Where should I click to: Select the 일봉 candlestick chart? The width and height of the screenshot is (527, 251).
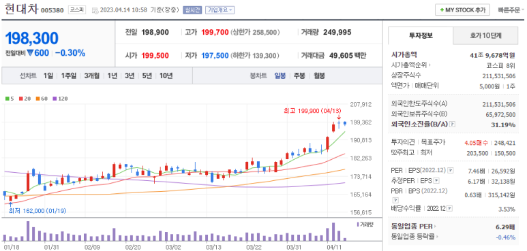click(x=280, y=76)
